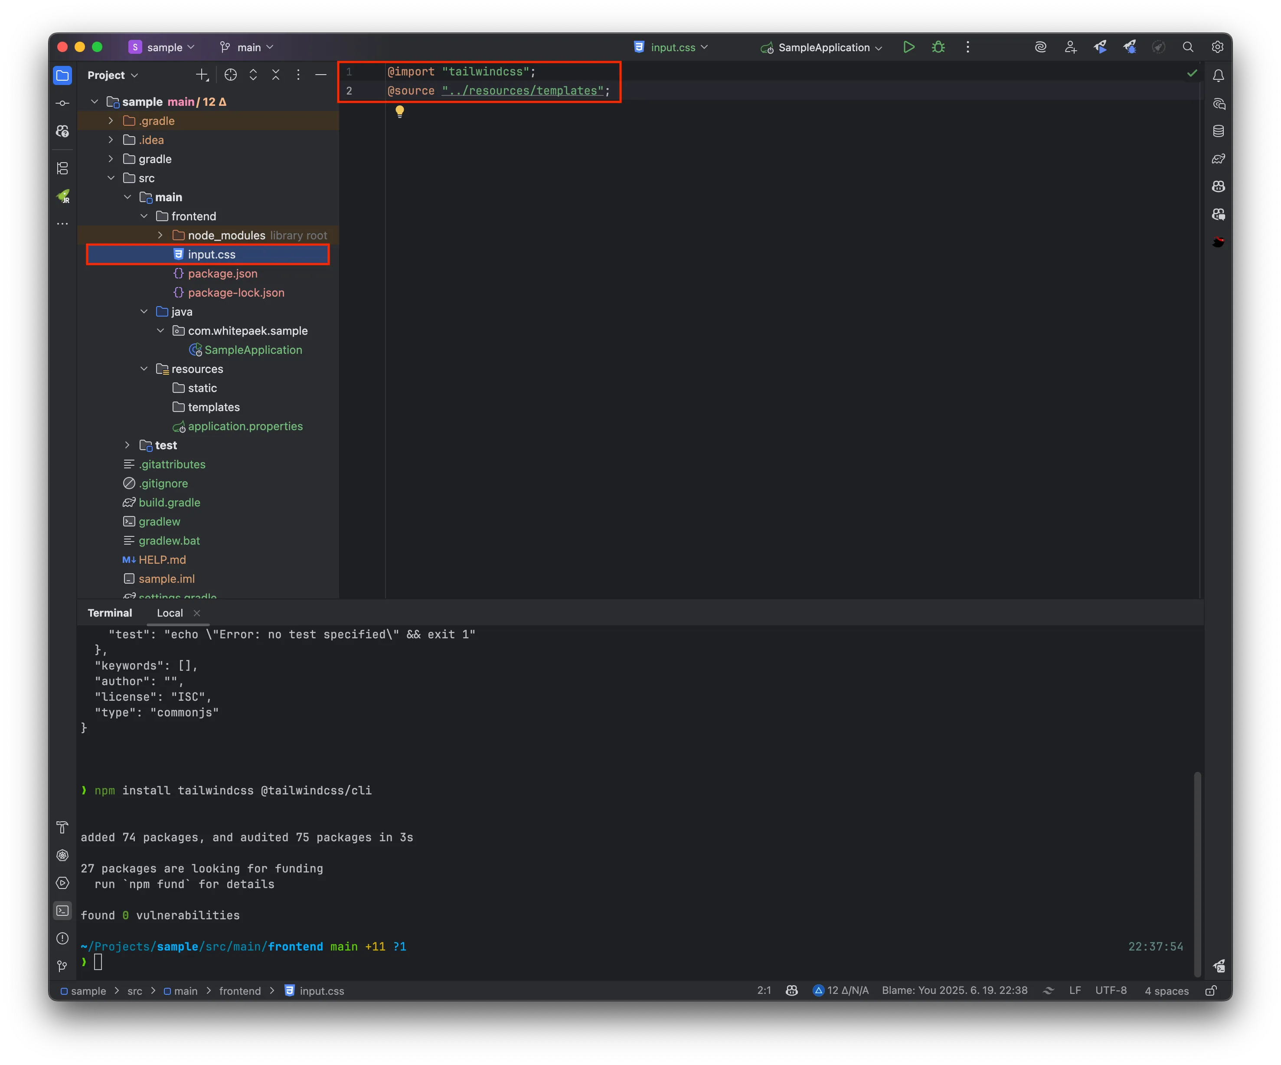Open the Terminal tool window icon
Viewport: 1281px width, 1065px height.
tap(62, 911)
